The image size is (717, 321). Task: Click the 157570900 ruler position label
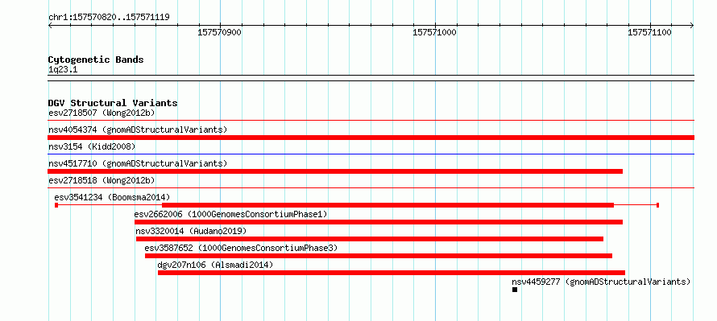pos(219,32)
